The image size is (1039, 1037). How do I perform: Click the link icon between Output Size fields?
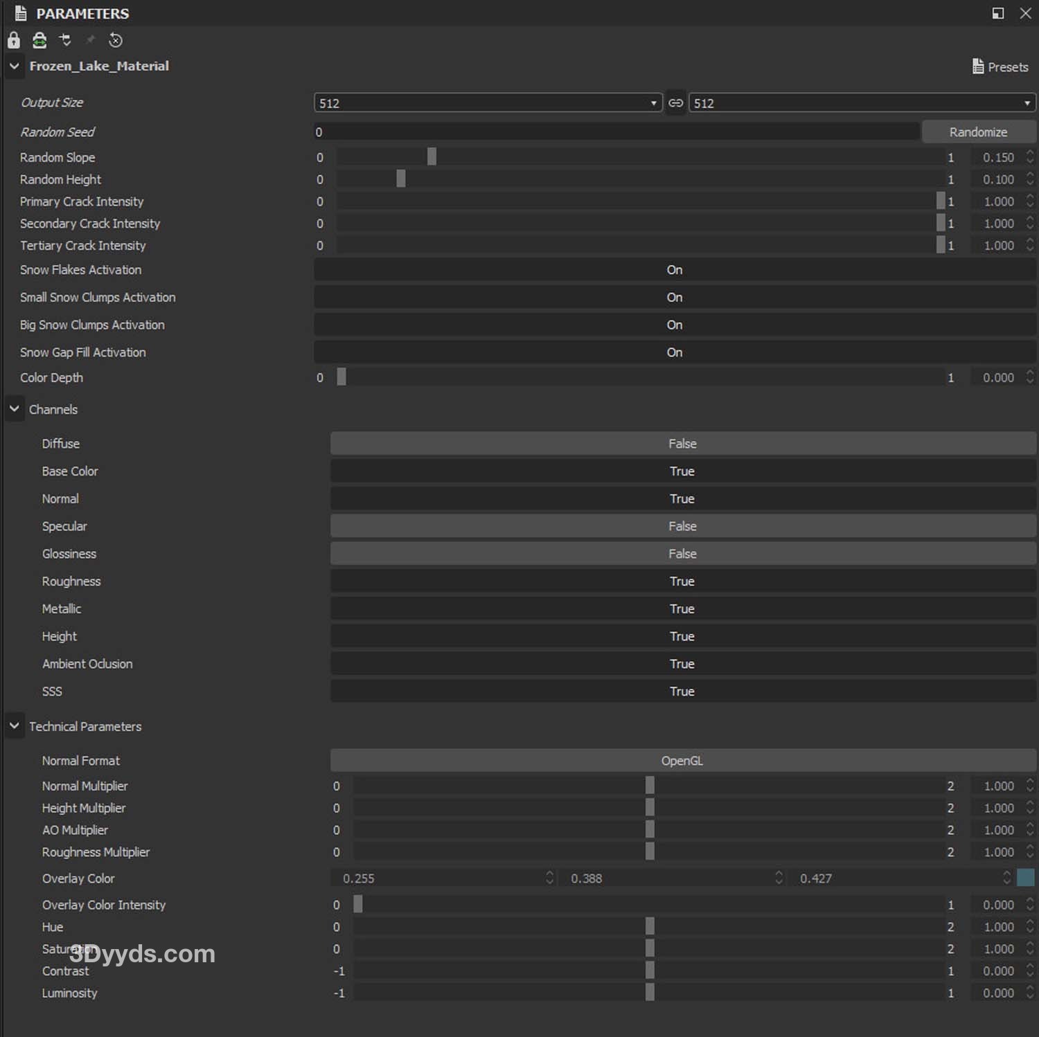click(x=675, y=103)
